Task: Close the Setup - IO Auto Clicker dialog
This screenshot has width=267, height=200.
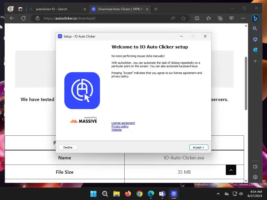Action: [205, 36]
